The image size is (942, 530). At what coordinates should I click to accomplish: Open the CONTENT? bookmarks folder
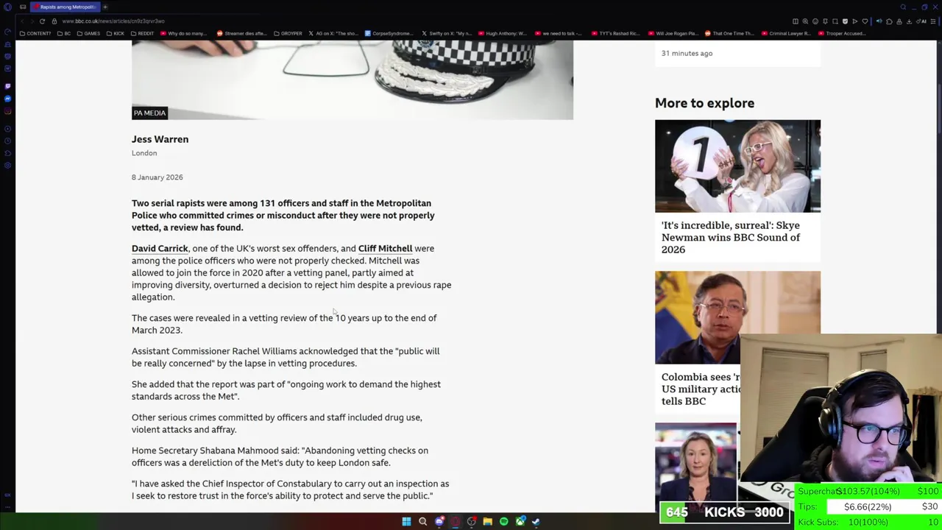(x=35, y=33)
